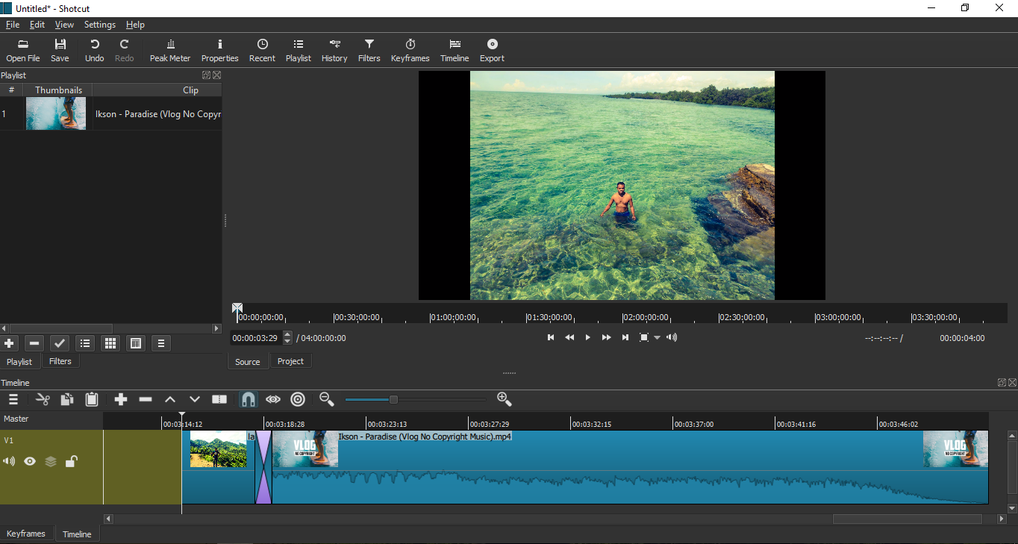
Task: Remove selected playlist item with minus button
Action: click(x=34, y=343)
